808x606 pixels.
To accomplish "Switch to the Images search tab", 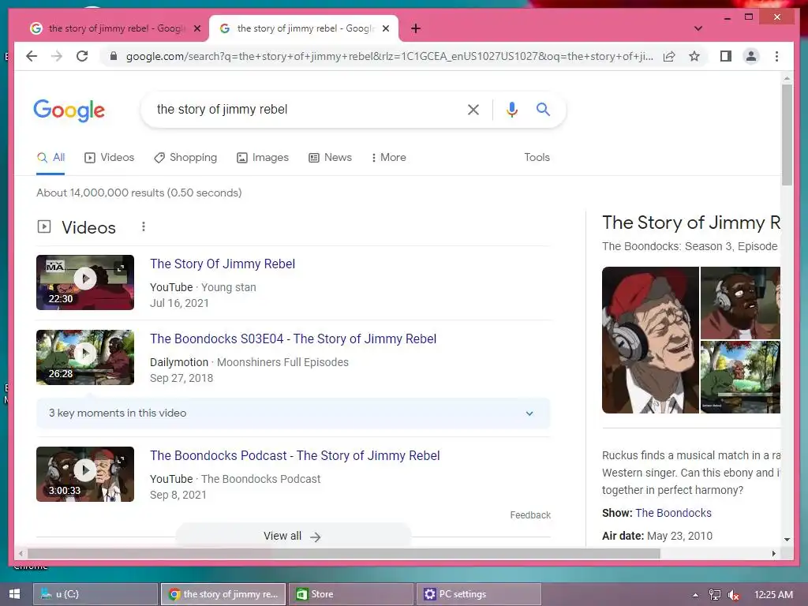I will (262, 158).
